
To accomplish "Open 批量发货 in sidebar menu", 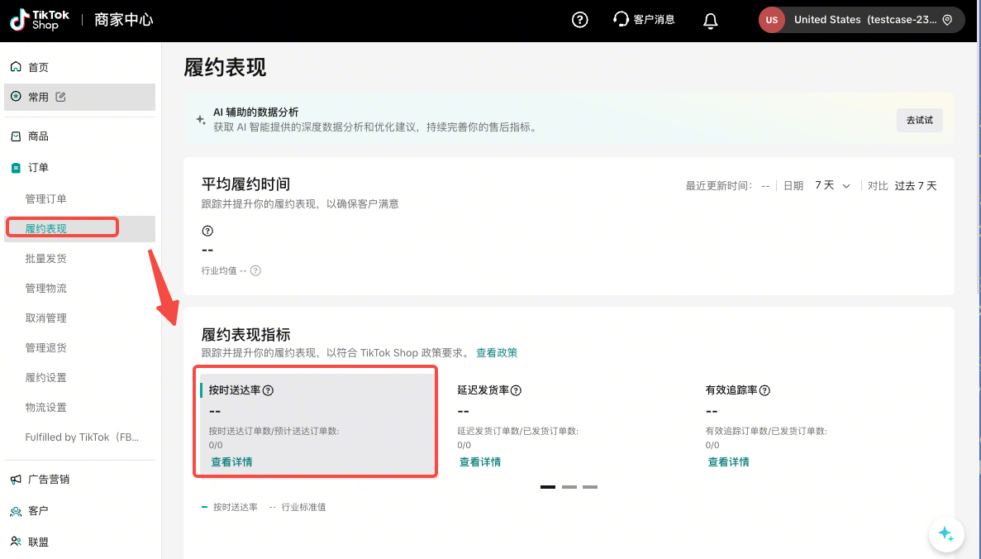I will tap(46, 259).
